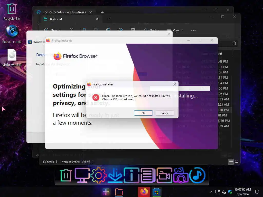Viewport: 263px width, 197px height.
Task: Click the network icon in system tray
Action: tap(217, 192)
